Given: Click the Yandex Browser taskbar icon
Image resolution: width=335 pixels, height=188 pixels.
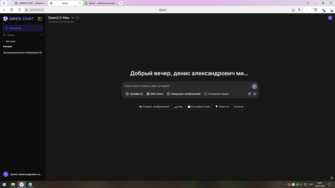Looking at the screenshot, I should [21, 185].
